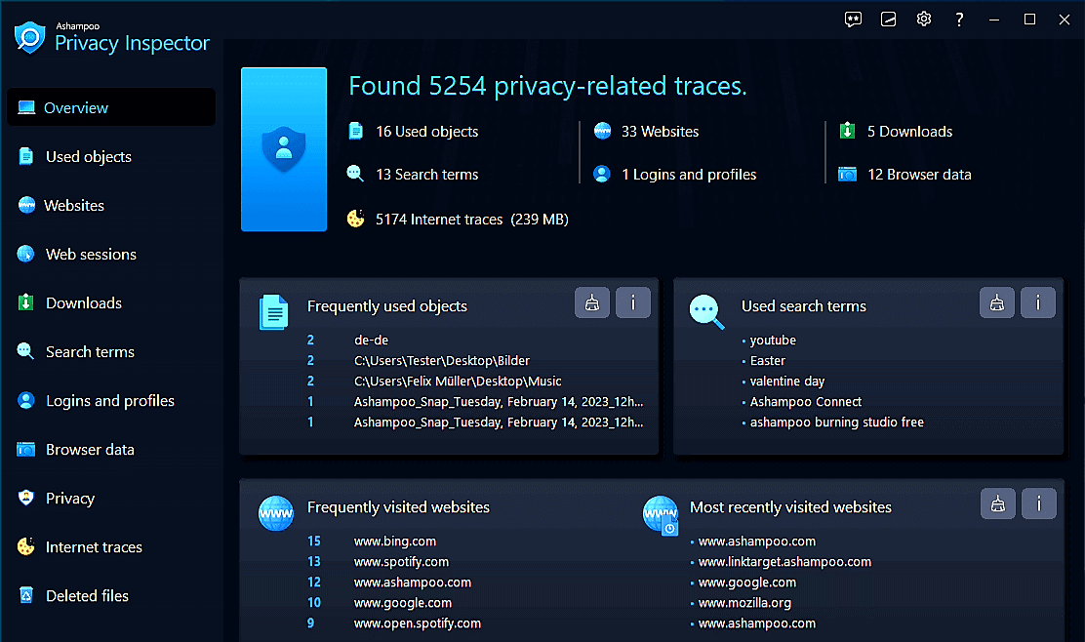Show info for Frequently used objects
The width and height of the screenshot is (1085, 642).
pyautogui.click(x=633, y=302)
